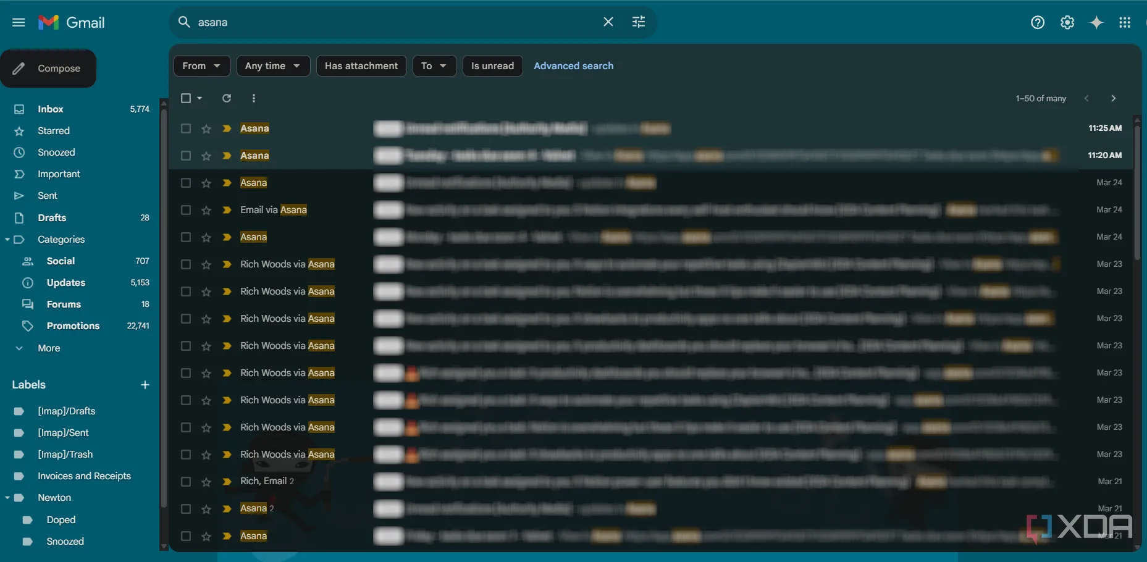The height and width of the screenshot is (562, 1147).
Task: Click the Gmail logo
Action: tap(72, 22)
